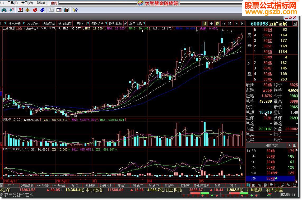302x200 pixels.
Task: Toggle the 线 draw-line button
Action: [x=224, y=24]
